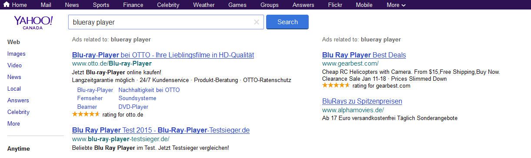Open Finance in top navigation

[x=133, y=5]
